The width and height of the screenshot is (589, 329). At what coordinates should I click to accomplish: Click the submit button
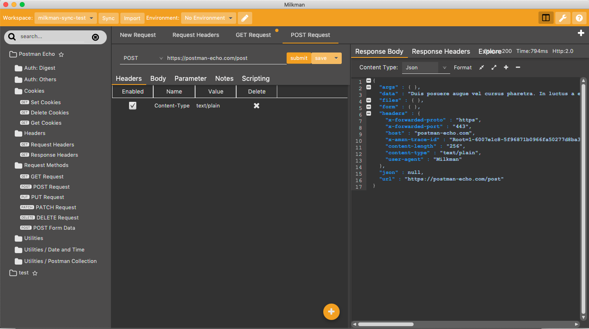(299, 58)
